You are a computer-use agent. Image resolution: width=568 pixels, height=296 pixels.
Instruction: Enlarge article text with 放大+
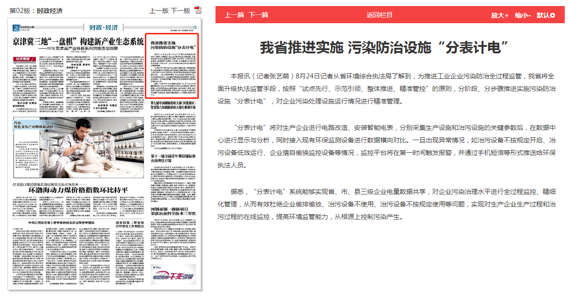(500, 15)
